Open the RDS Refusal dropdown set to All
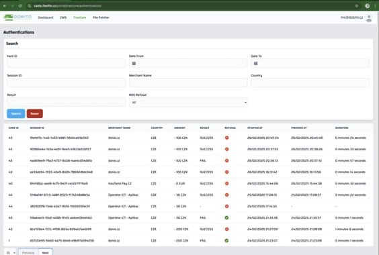Image resolution: width=379 pixels, height=255 pixels. [188, 103]
